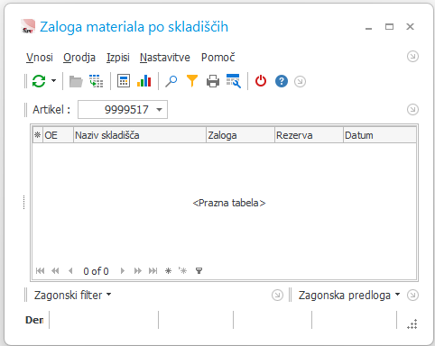Open the Pomoč menu
Image resolution: width=435 pixels, height=346 pixels.
[x=217, y=58]
